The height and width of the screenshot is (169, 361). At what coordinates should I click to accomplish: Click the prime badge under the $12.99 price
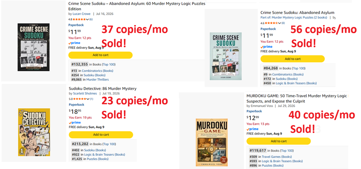[x=253, y=129]
